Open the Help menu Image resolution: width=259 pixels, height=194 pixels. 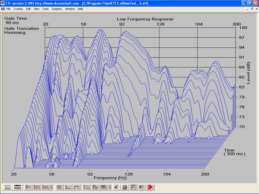tap(80, 9)
